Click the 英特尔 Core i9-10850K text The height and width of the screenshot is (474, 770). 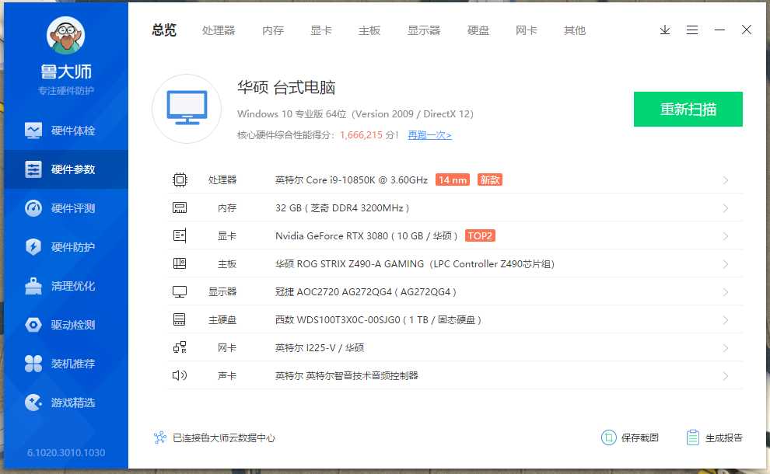[351, 180]
